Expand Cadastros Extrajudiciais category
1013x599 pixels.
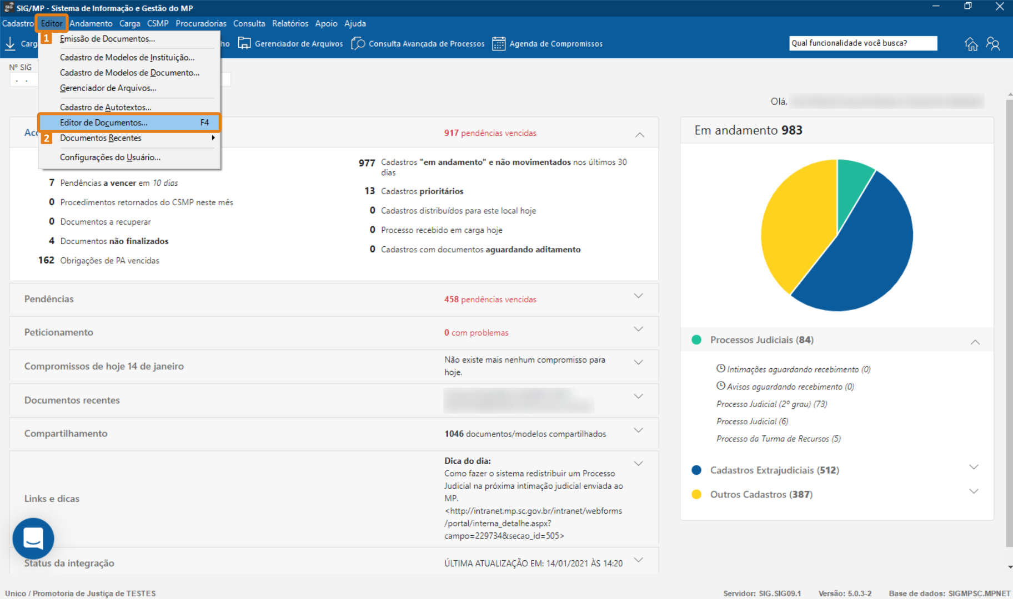coord(974,467)
